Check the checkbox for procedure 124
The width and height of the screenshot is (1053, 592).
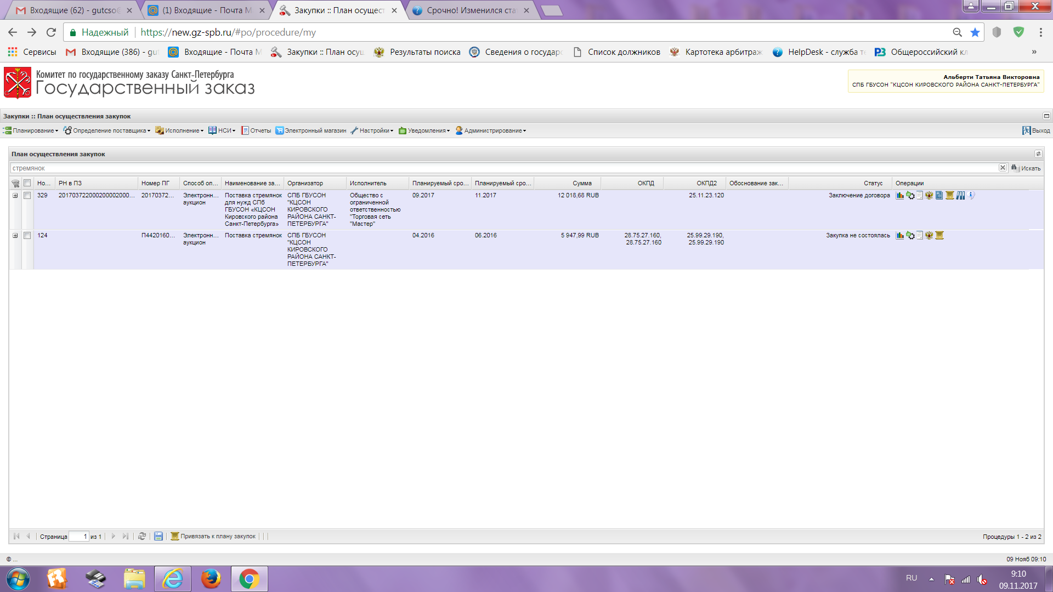pyautogui.click(x=27, y=236)
